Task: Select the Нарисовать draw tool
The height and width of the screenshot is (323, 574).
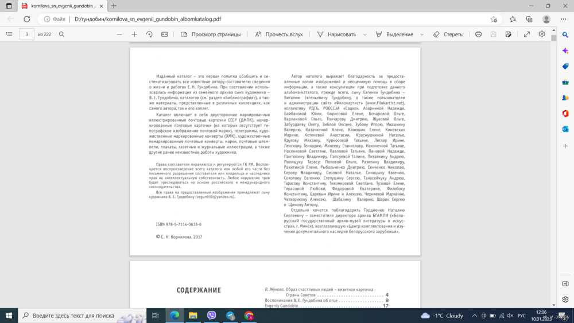Action: click(x=336, y=34)
